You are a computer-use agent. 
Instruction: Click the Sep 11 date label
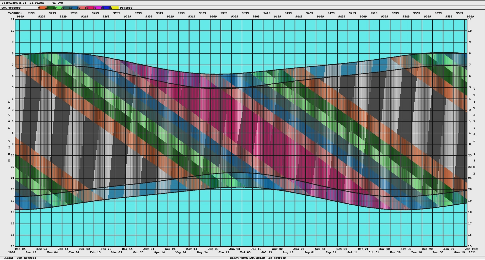tap(320, 249)
